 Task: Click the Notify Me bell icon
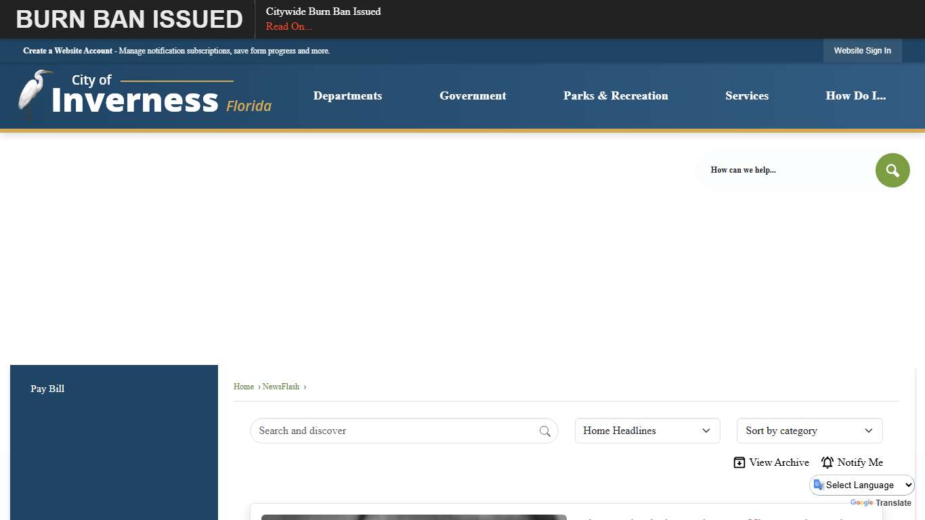point(827,462)
